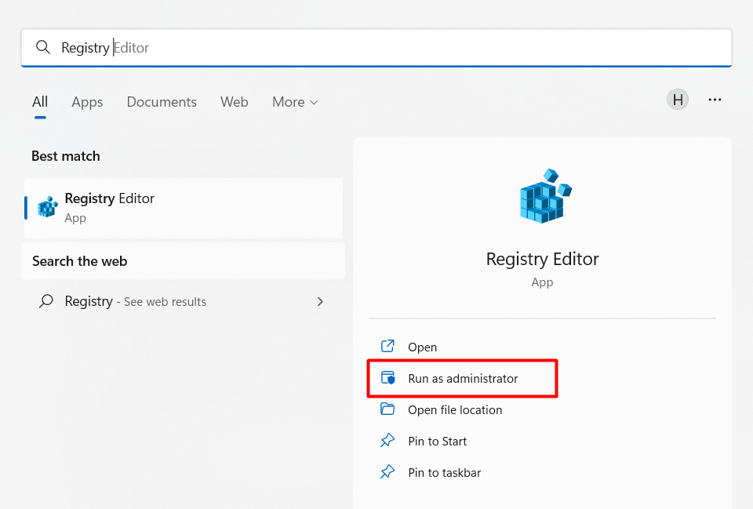Click the Open action icon
This screenshot has height=509, width=753.
(387, 347)
